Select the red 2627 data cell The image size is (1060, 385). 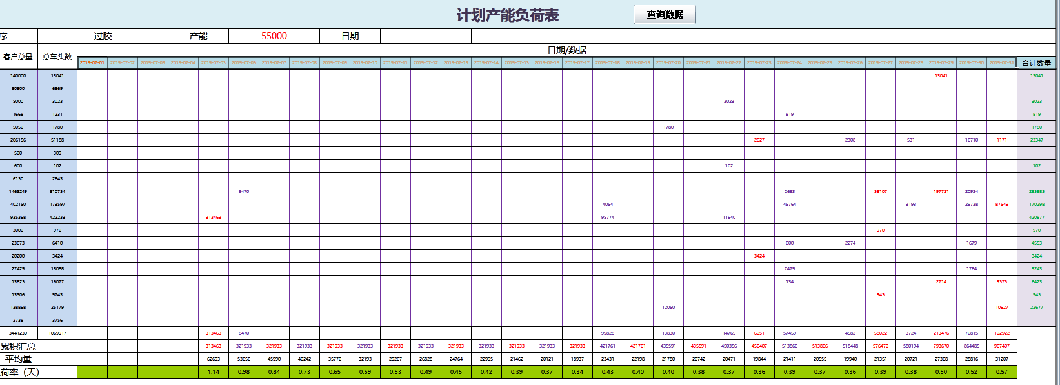[x=759, y=140]
